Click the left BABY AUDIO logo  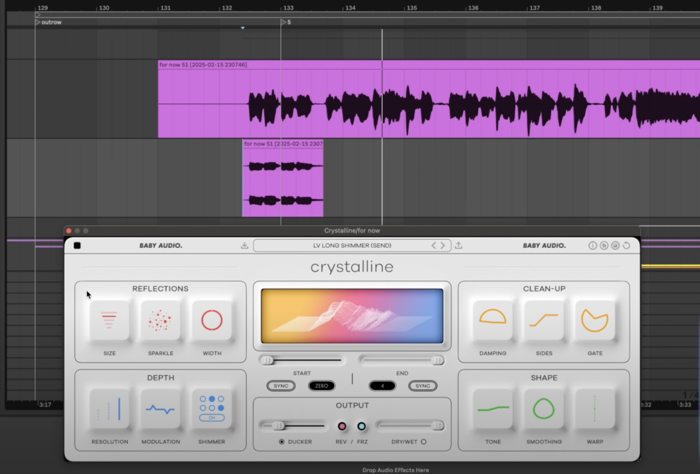[161, 246]
